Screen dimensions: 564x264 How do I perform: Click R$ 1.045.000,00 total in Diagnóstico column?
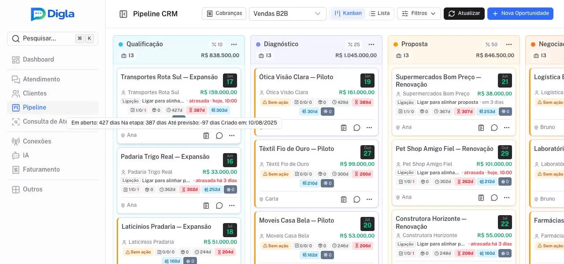tap(356, 55)
